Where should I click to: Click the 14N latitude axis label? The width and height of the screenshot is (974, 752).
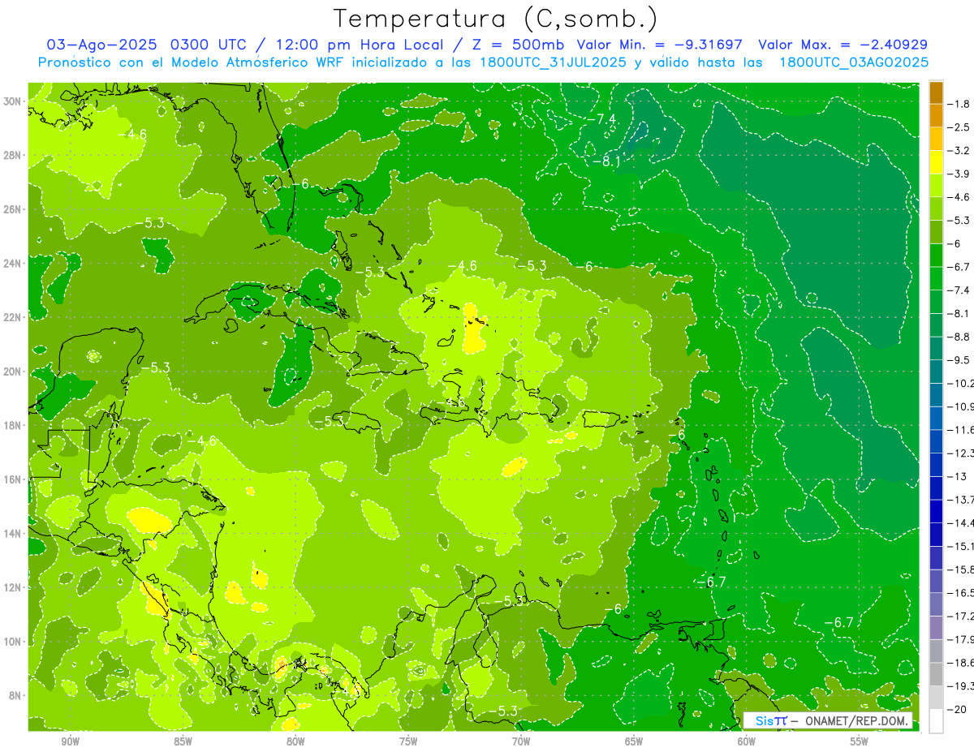pyautogui.click(x=13, y=534)
